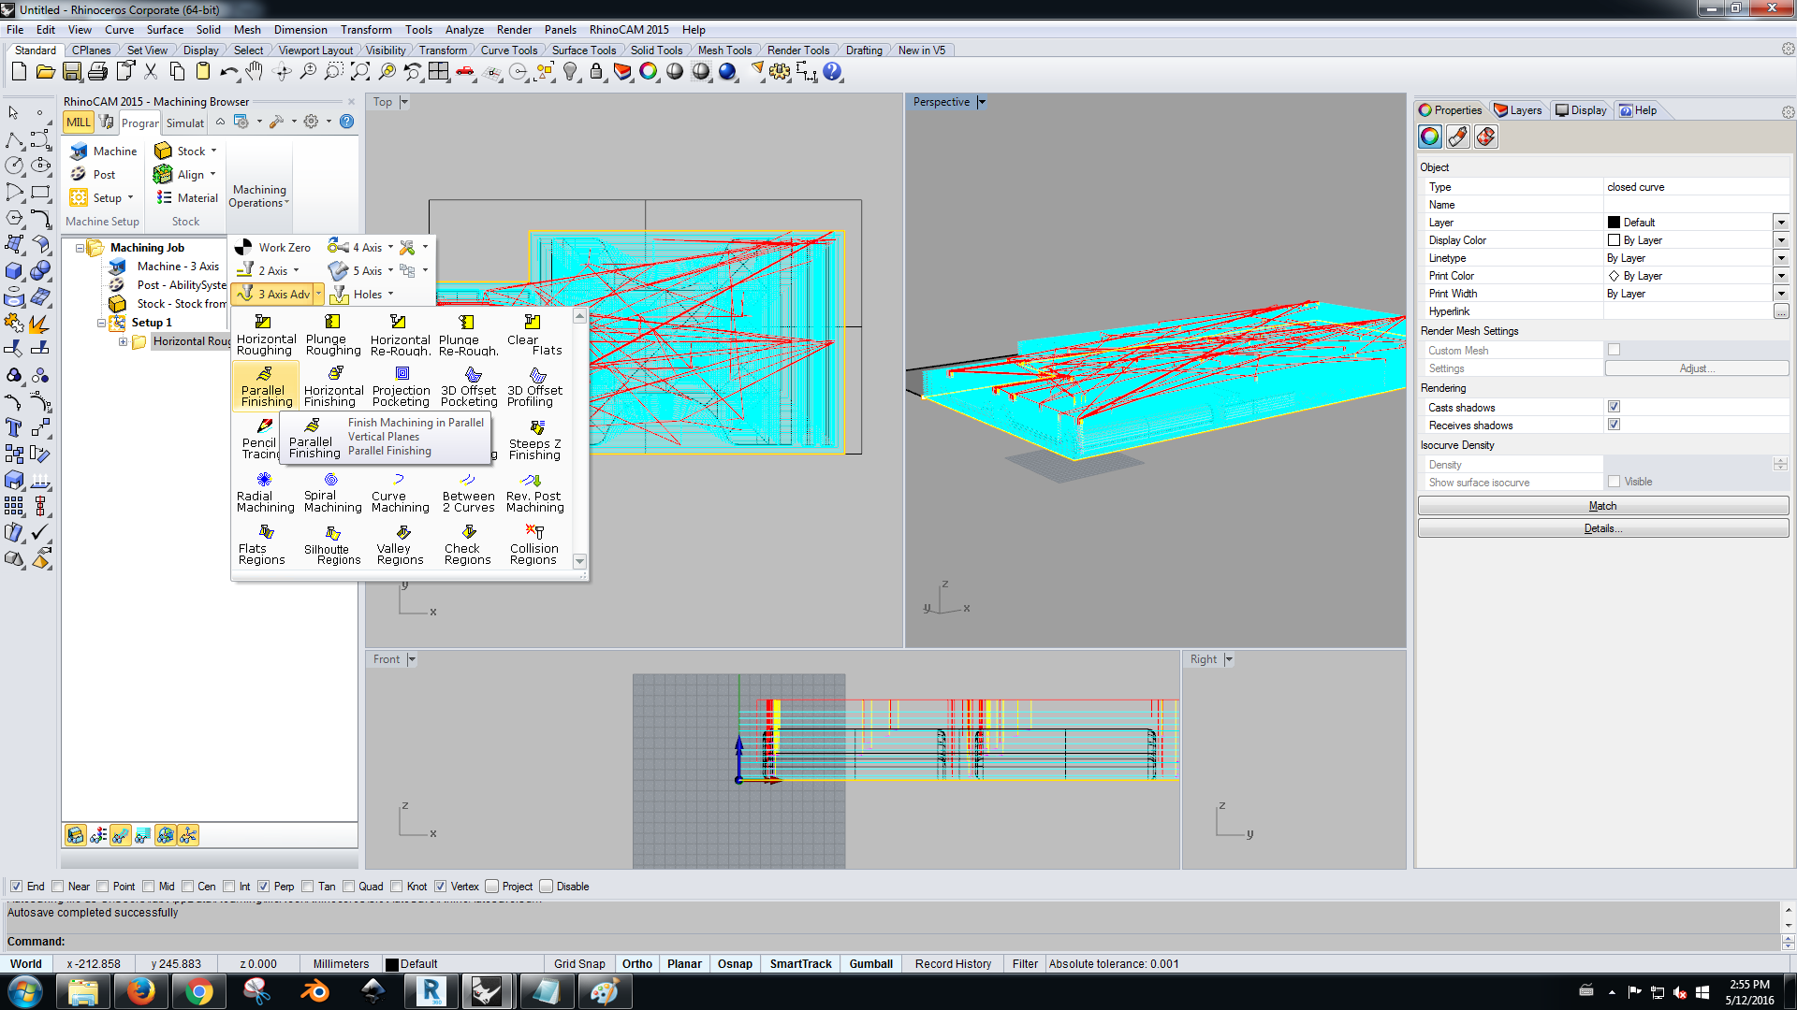Image resolution: width=1797 pixels, height=1010 pixels.
Task: Open RhinoCAM browser help button
Action: coord(346,122)
